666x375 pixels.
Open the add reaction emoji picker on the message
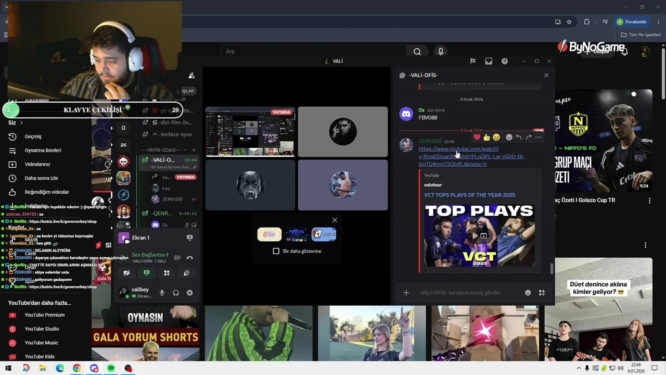tap(509, 137)
